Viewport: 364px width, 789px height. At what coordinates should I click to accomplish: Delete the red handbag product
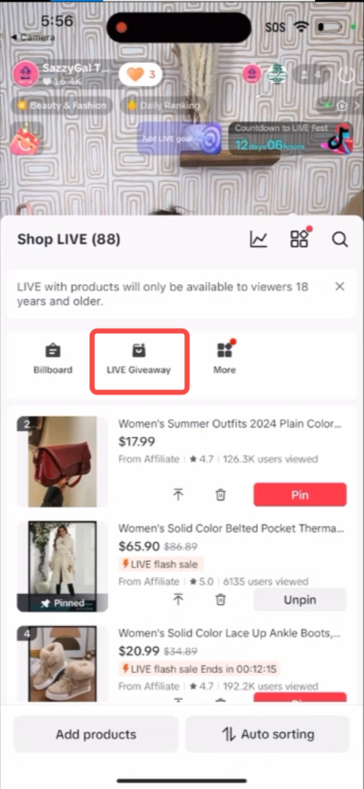click(221, 495)
